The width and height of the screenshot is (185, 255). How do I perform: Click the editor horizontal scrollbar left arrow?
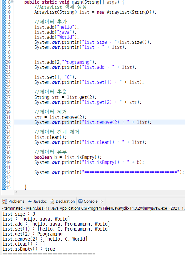pyautogui.click(x=16, y=192)
